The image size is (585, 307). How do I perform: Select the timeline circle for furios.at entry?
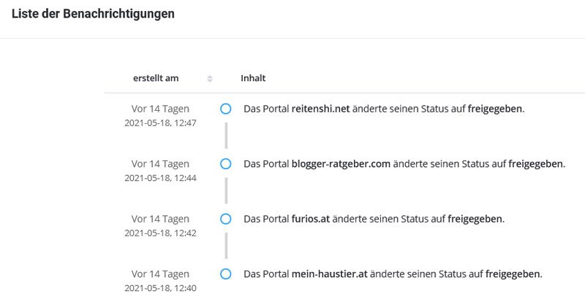[x=226, y=219]
